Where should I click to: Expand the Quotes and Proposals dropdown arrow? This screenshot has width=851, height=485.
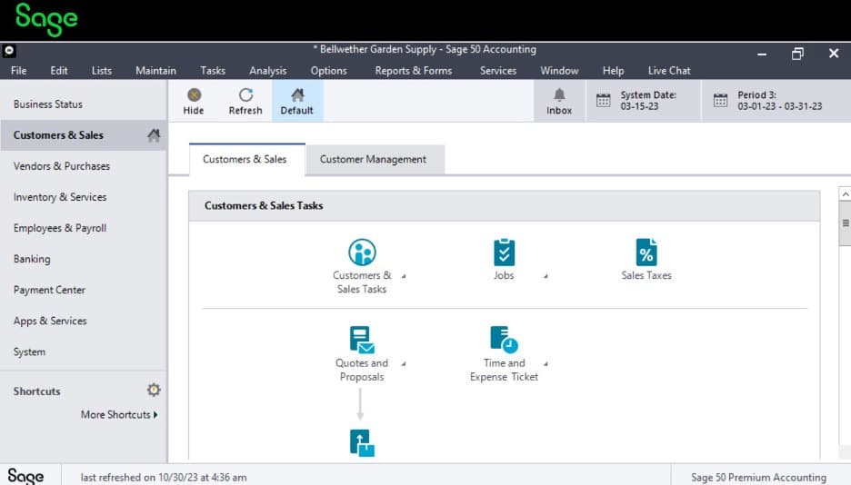tap(404, 363)
